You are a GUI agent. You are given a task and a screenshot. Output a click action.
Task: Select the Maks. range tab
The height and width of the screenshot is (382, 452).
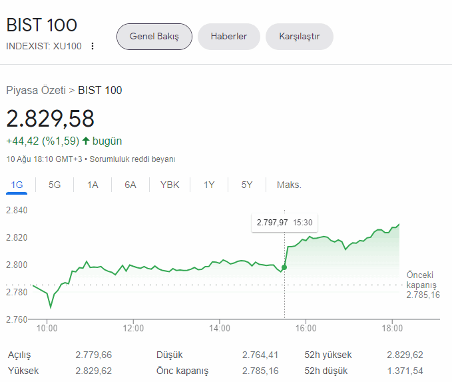click(289, 185)
